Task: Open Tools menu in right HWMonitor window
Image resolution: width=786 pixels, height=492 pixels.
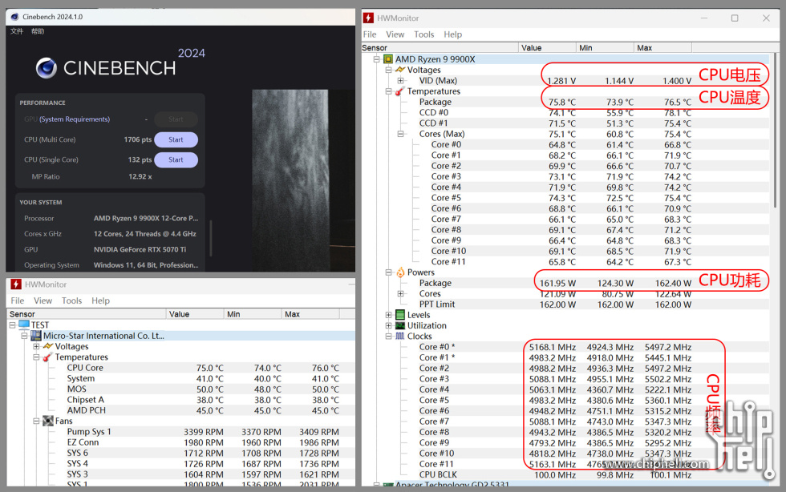Action: [423, 34]
